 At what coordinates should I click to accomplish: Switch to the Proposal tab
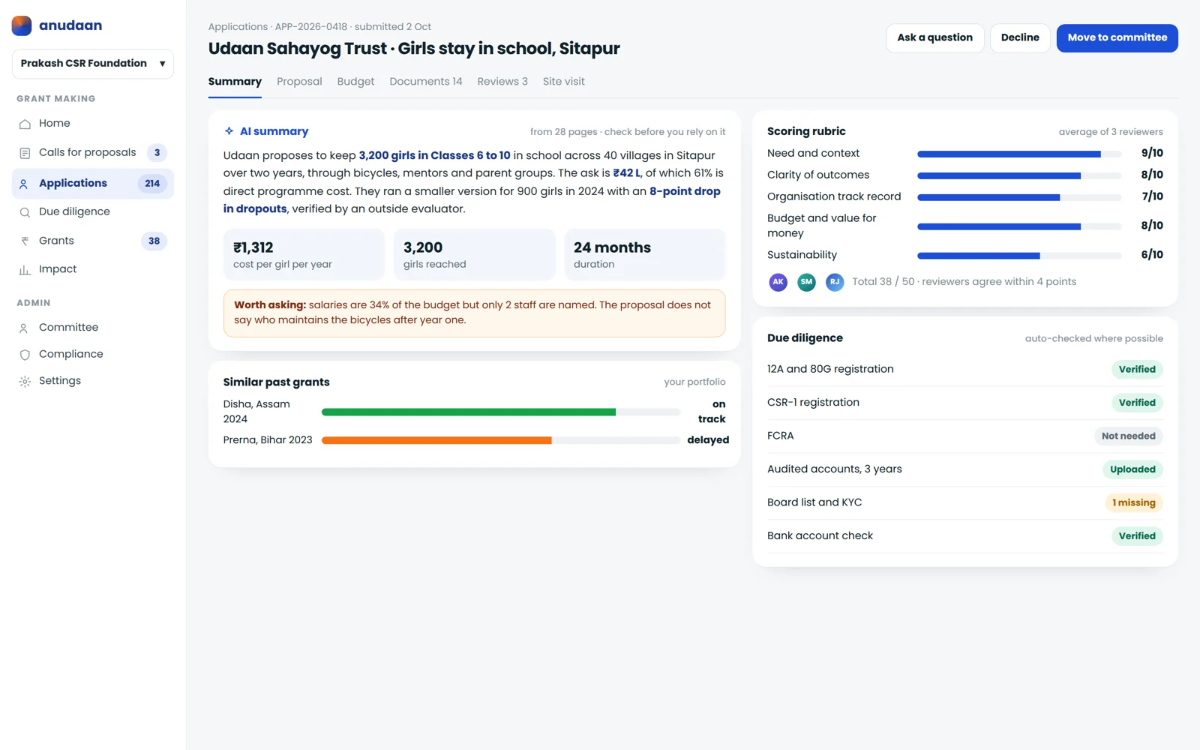(x=299, y=82)
